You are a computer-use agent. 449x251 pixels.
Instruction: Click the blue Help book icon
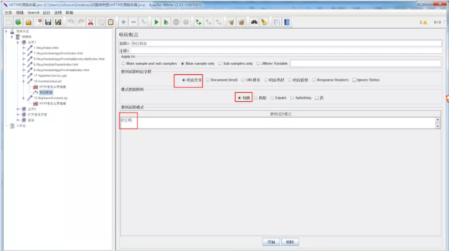(287, 22)
